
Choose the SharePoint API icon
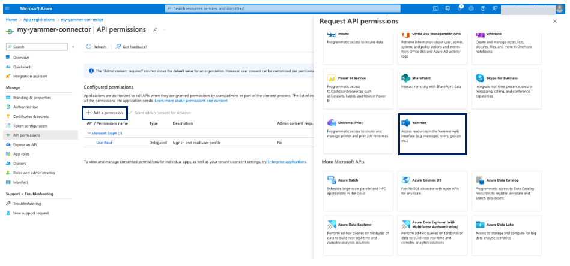pyautogui.click(x=405, y=78)
